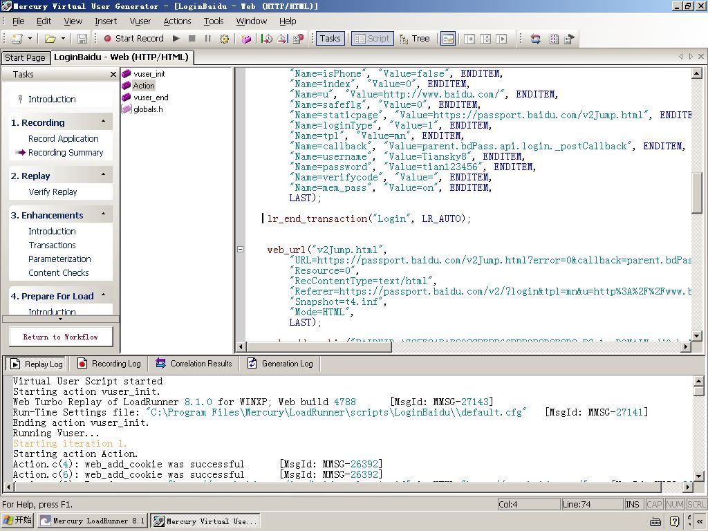
Task: Click the Start Record button
Action: [x=133, y=39]
